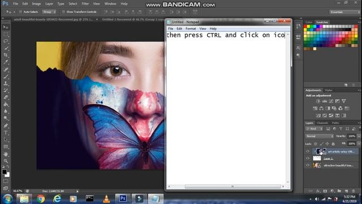Open the layer filter Kind dropdown
The height and width of the screenshot is (204, 362).
point(314,129)
